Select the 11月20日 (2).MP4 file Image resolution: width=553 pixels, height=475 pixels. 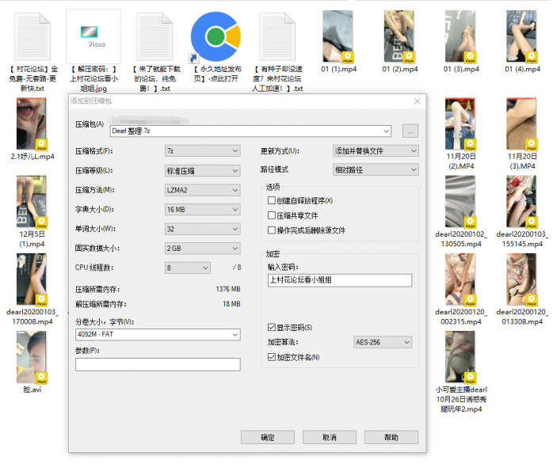click(460, 124)
